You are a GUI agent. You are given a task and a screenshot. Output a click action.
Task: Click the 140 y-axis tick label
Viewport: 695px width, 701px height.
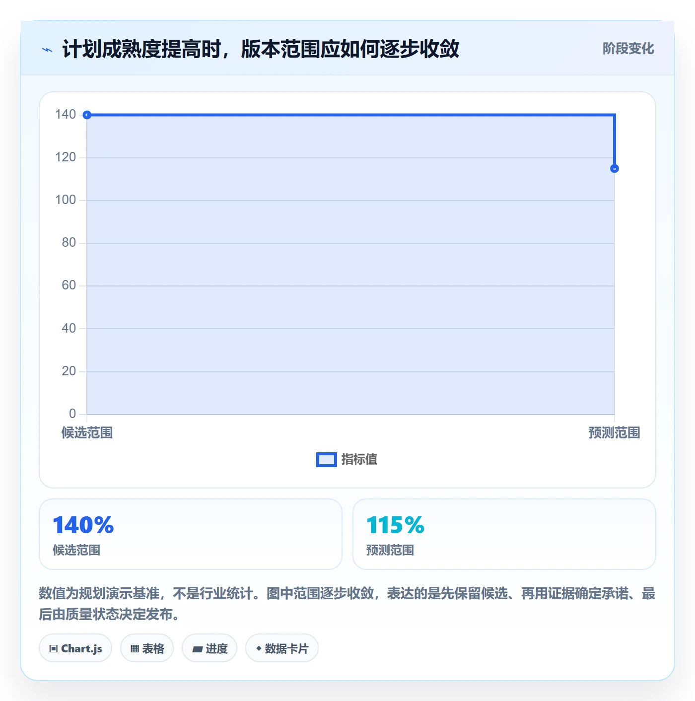click(x=66, y=115)
